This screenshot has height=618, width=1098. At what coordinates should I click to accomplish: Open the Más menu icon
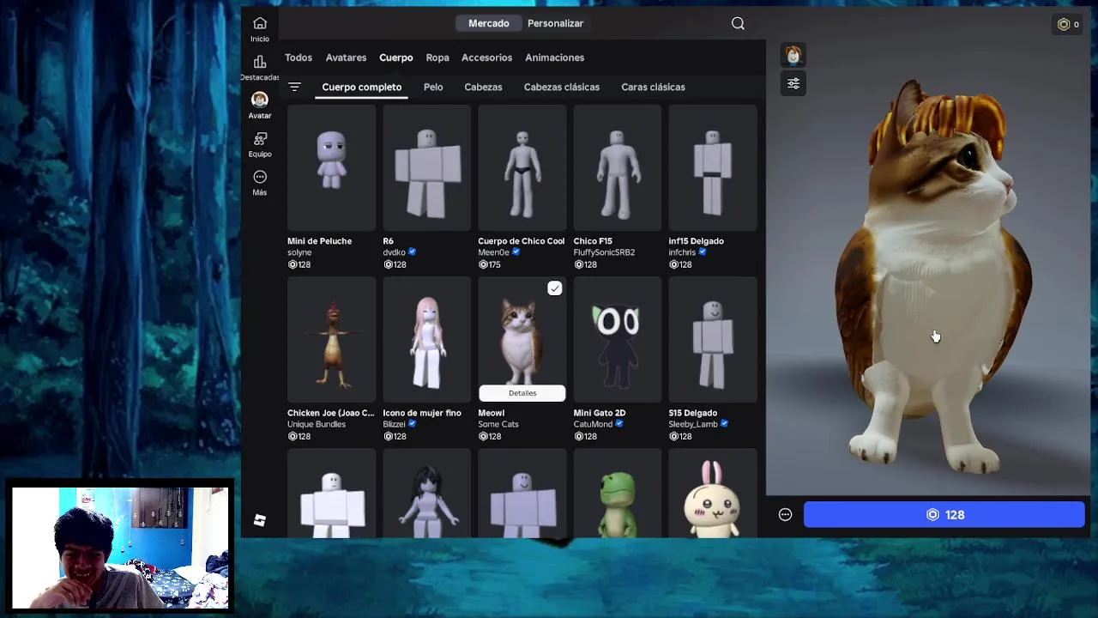[260, 177]
